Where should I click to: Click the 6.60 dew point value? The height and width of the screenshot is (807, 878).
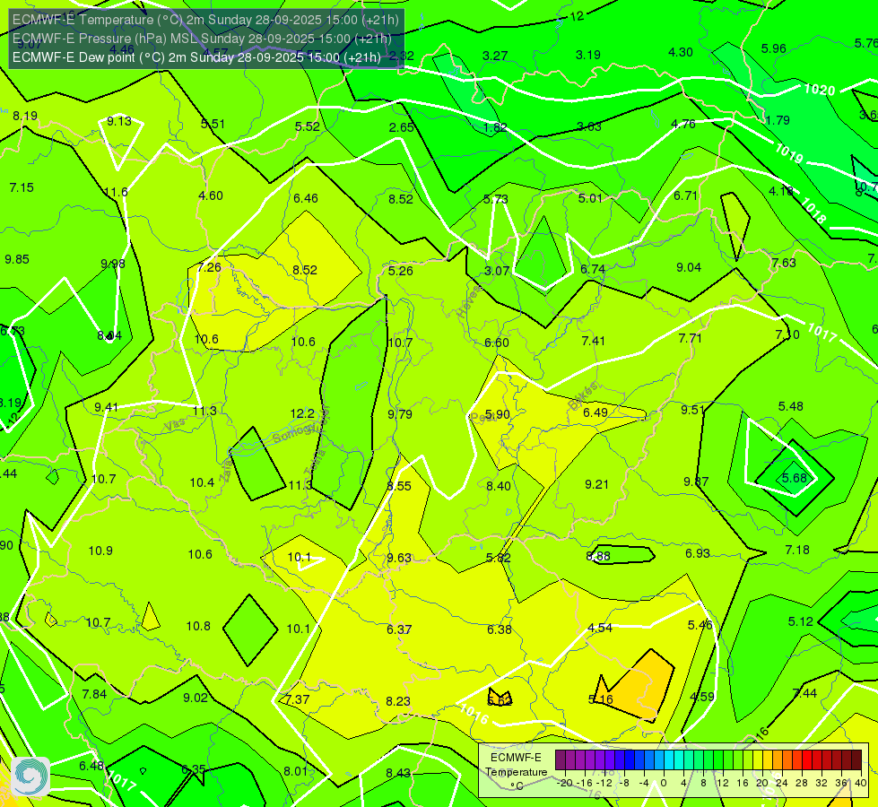(497, 343)
